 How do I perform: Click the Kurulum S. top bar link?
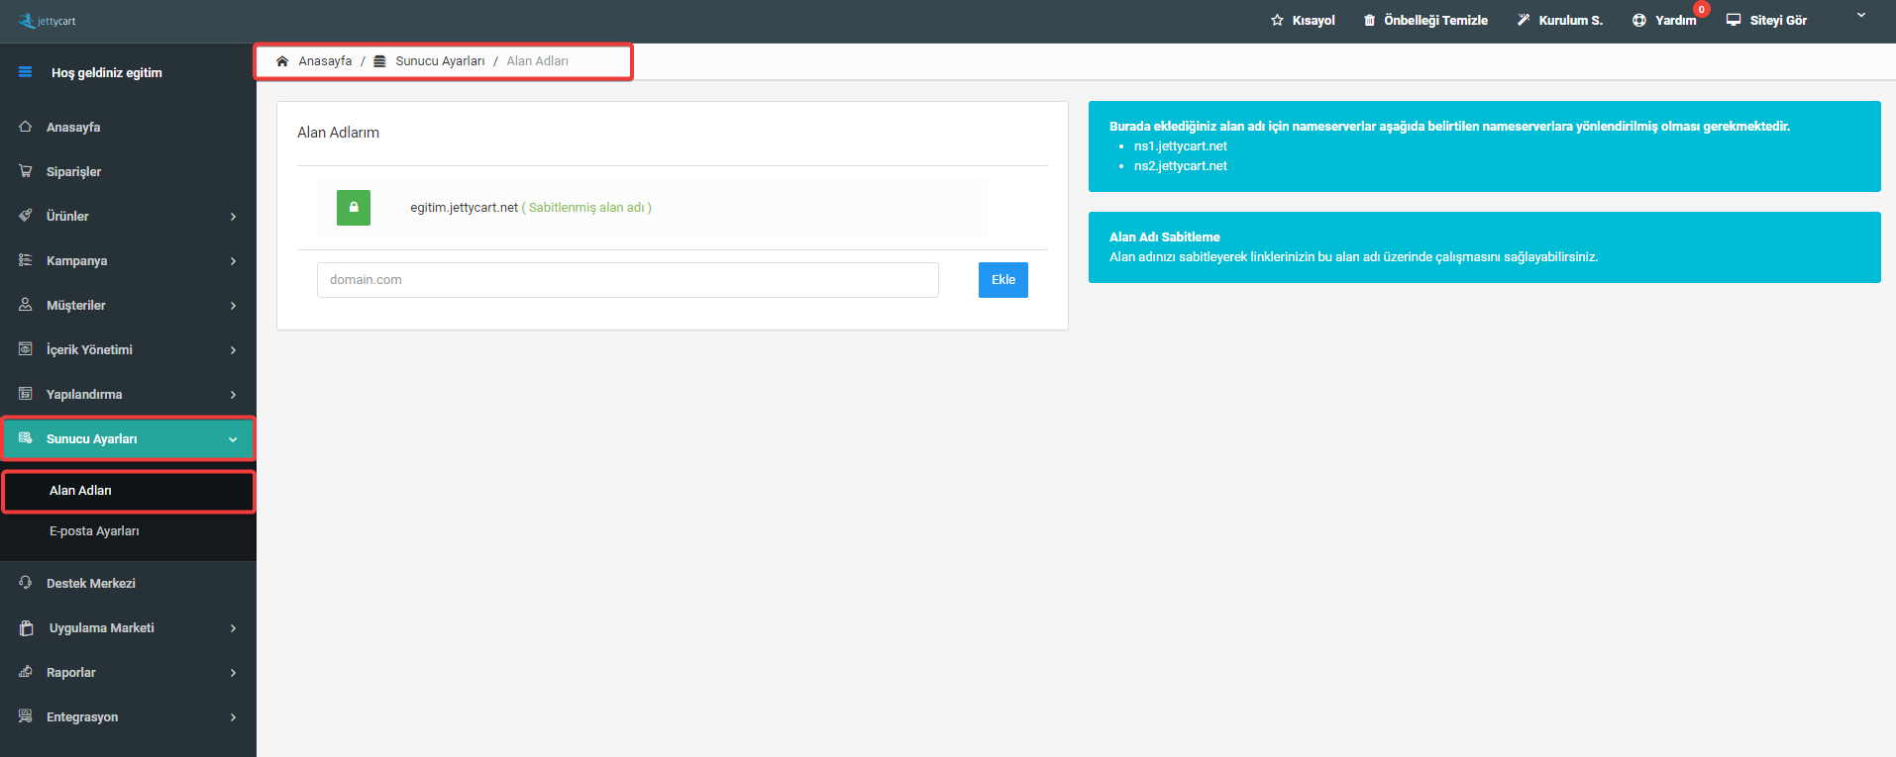pos(1570,20)
